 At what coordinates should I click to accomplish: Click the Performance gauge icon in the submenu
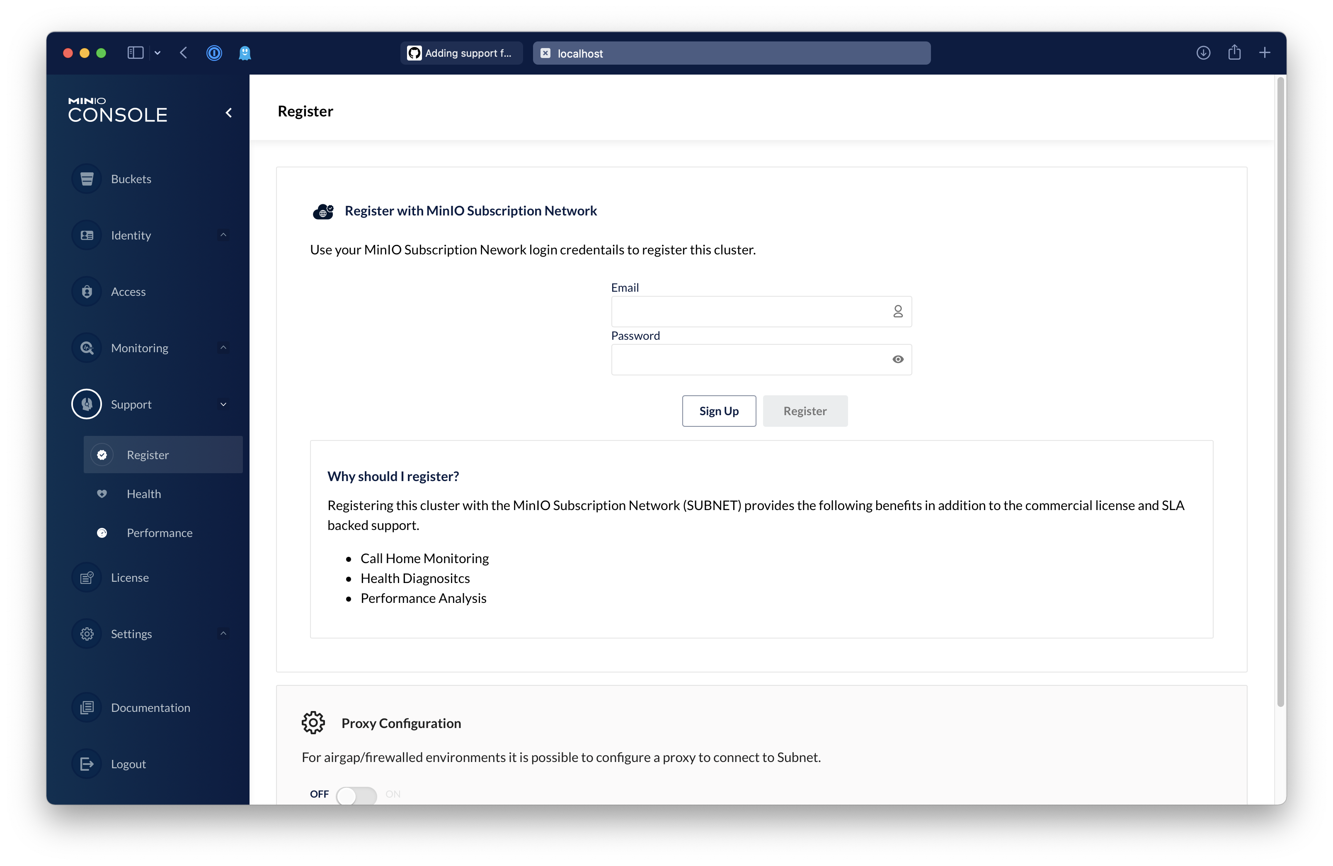102,533
